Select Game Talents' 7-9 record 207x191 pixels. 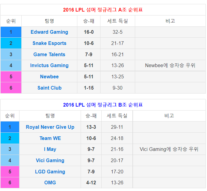point(89,54)
